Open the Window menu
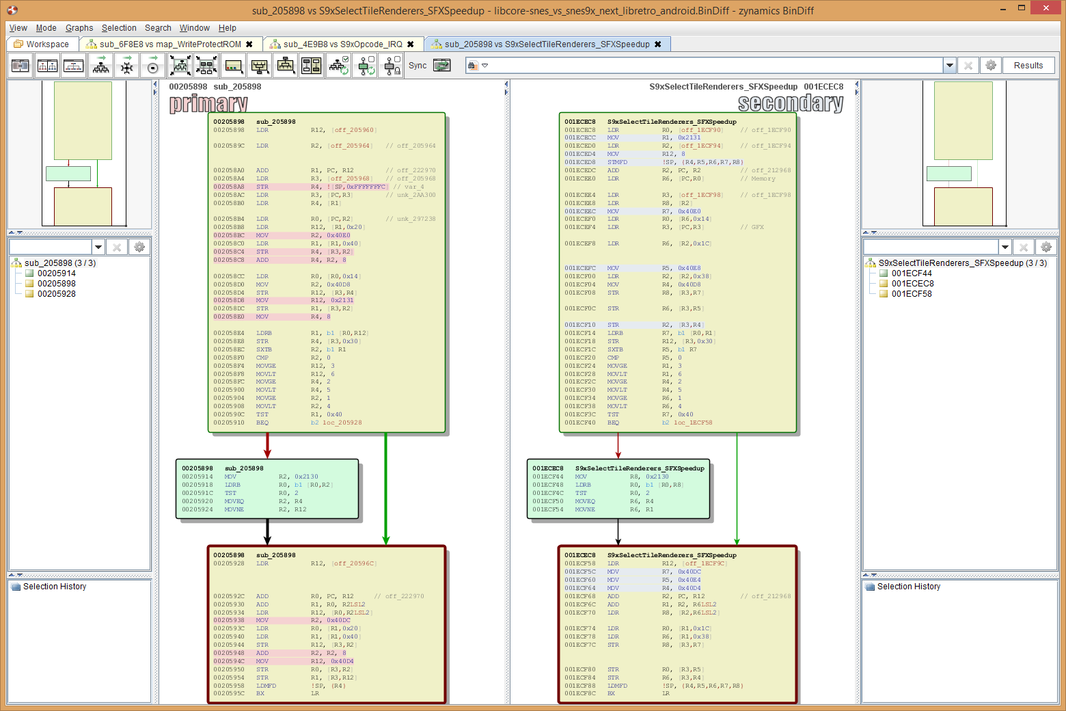Viewport: 1066px width, 711px height. tap(195, 28)
